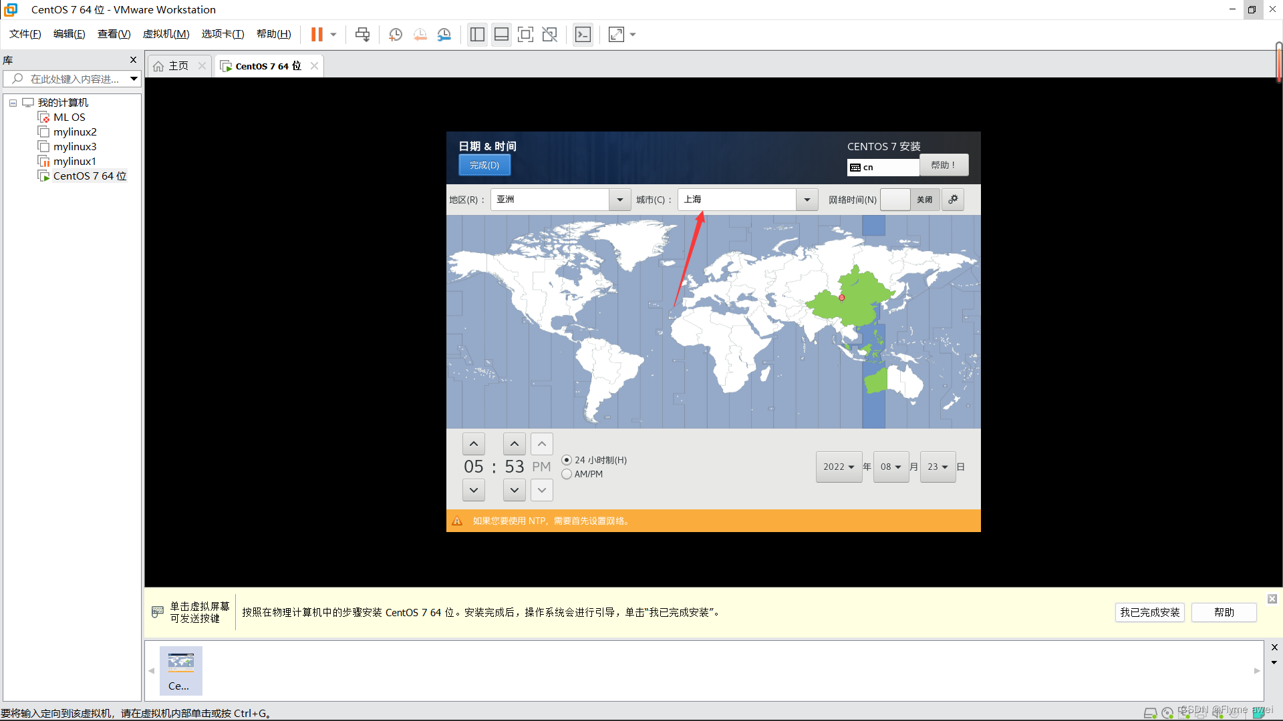This screenshot has height=721, width=1283.
Task: Increase the minutes value
Action: (515, 444)
